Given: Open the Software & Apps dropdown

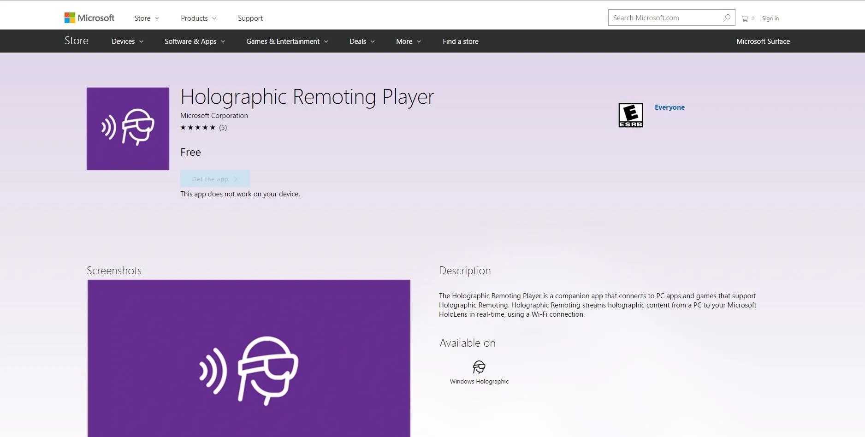Looking at the screenshot, I should click(x=195, y=41).
